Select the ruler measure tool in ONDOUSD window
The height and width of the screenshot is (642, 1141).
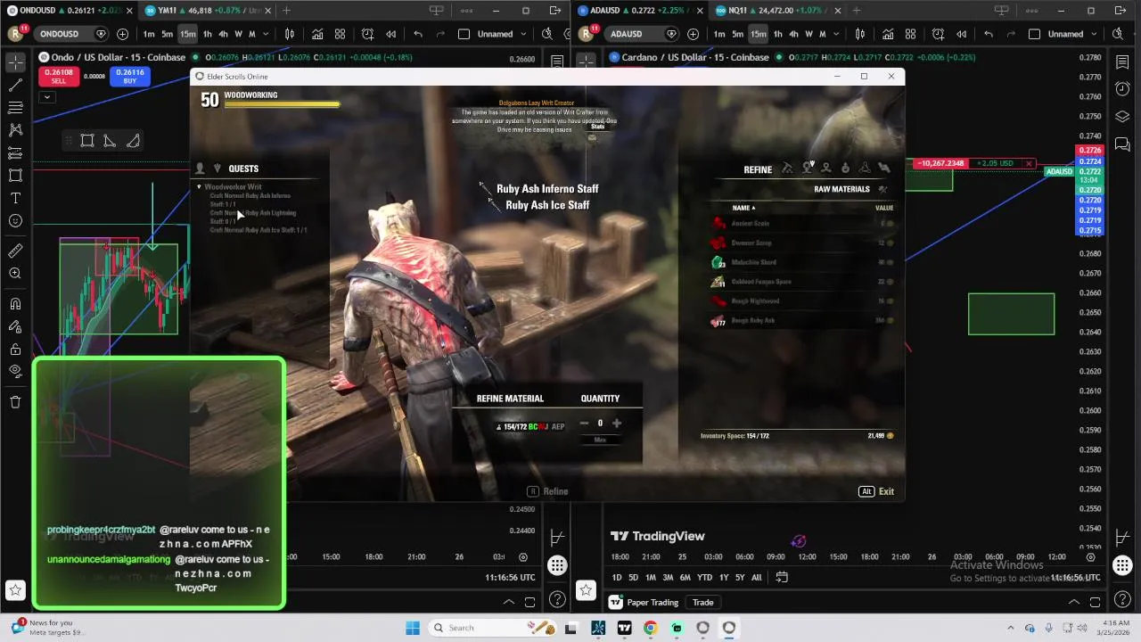pos(15,251)
